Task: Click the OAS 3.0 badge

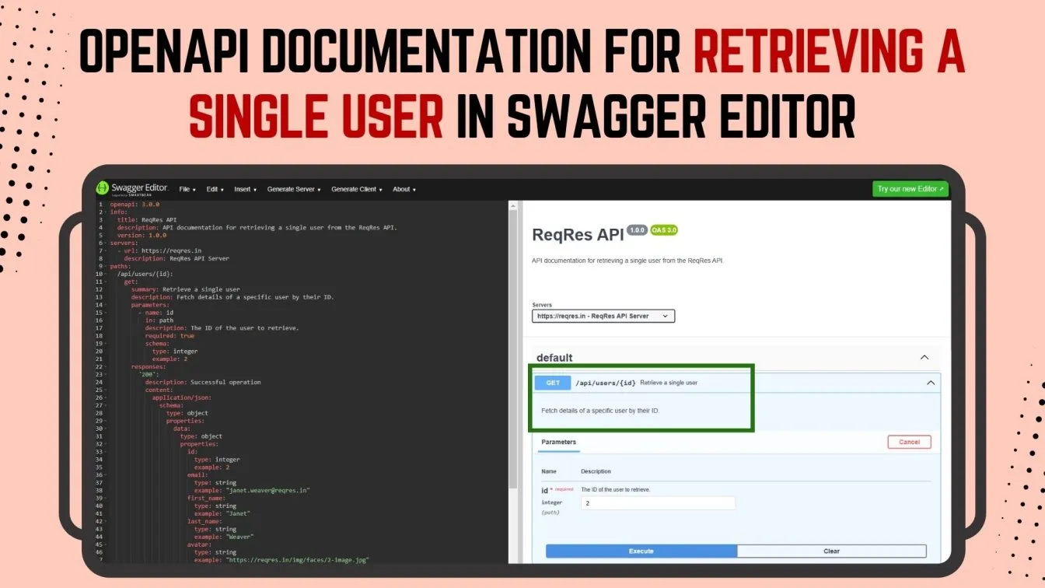Action: click(x=664, y=230)
